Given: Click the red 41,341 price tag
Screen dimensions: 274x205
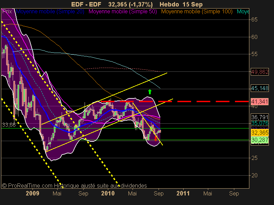Looking at the screenshot, I should click(x=260, y=101).
